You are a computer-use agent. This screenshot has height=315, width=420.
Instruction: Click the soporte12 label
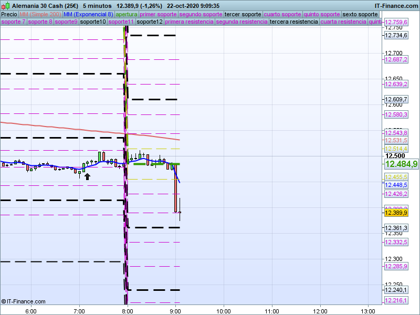pos(150,22)
